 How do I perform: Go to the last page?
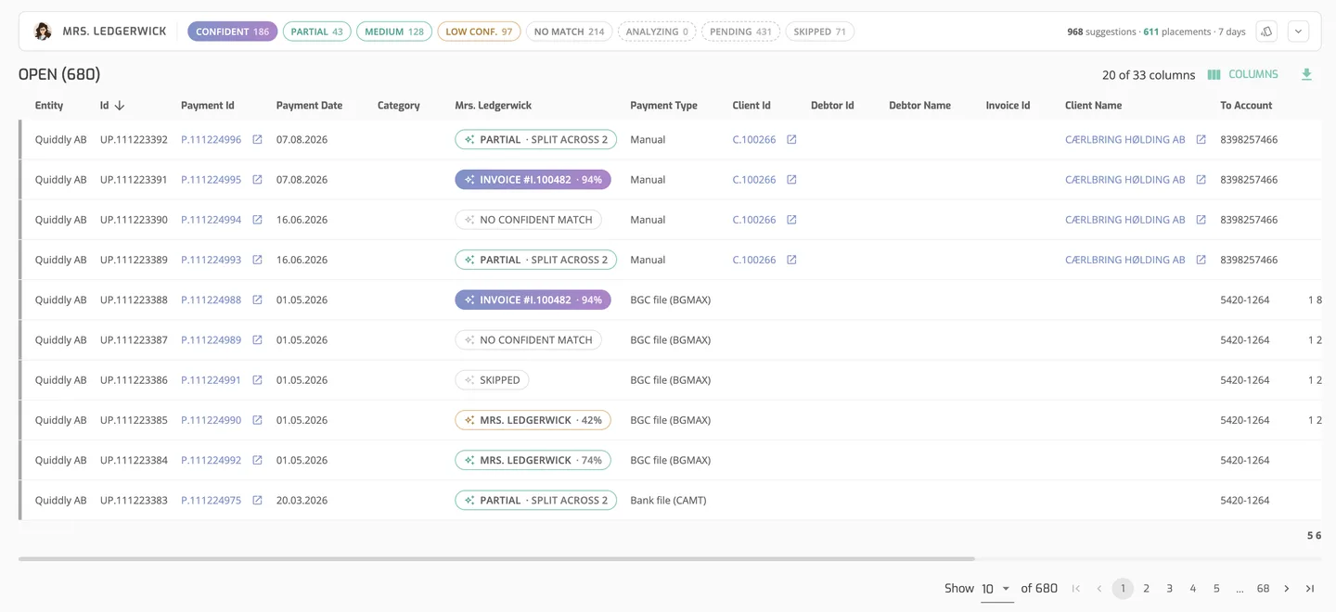click(x=1310, y=589)
